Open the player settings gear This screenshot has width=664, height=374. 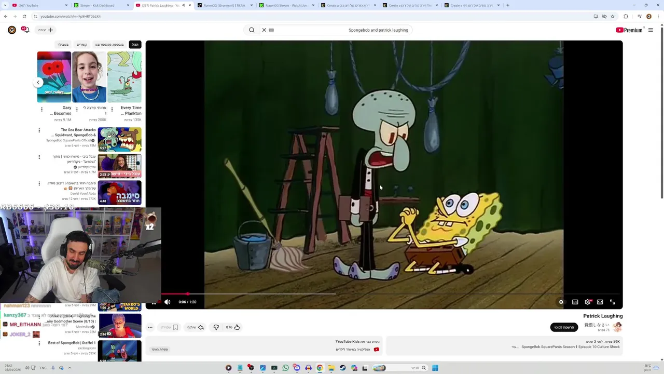tap(587, 302)
